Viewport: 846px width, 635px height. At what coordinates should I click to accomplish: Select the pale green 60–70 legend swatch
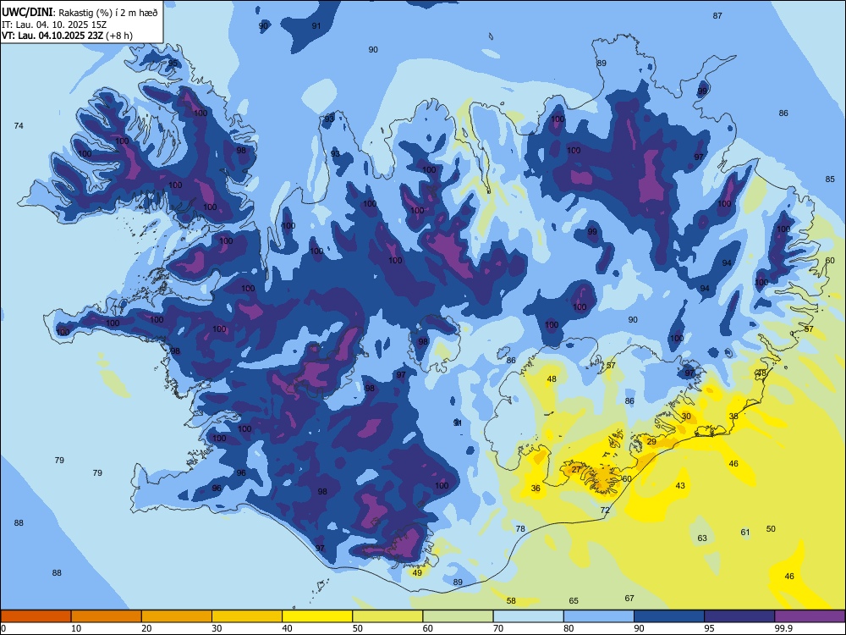(458, 616)
